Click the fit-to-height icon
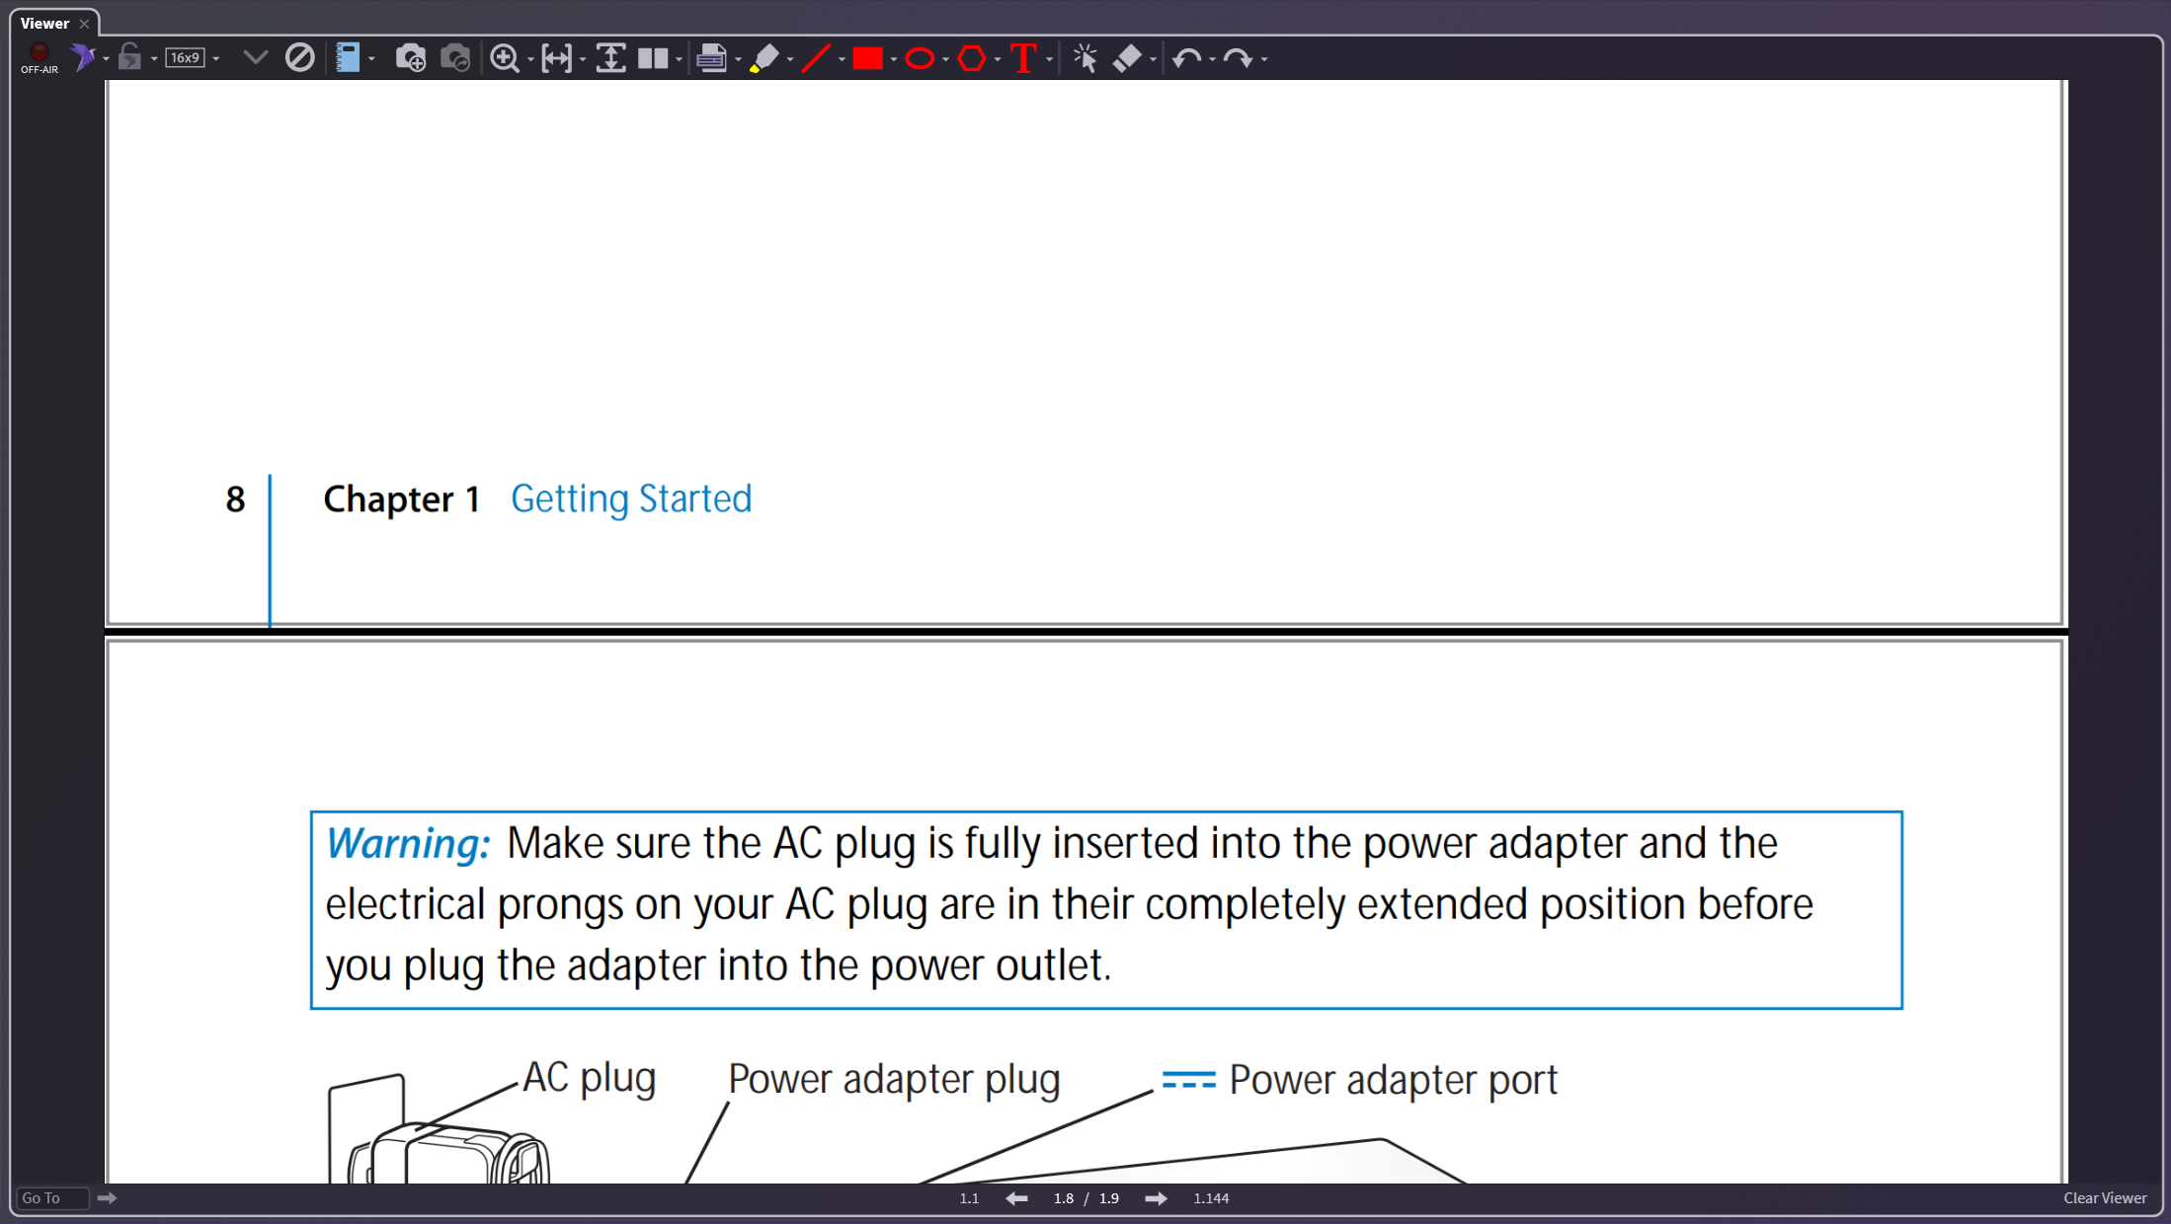2171x1224 pixels. [610, 58]
